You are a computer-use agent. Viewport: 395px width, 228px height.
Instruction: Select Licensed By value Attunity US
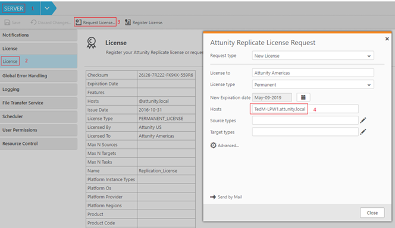point(150,127)
